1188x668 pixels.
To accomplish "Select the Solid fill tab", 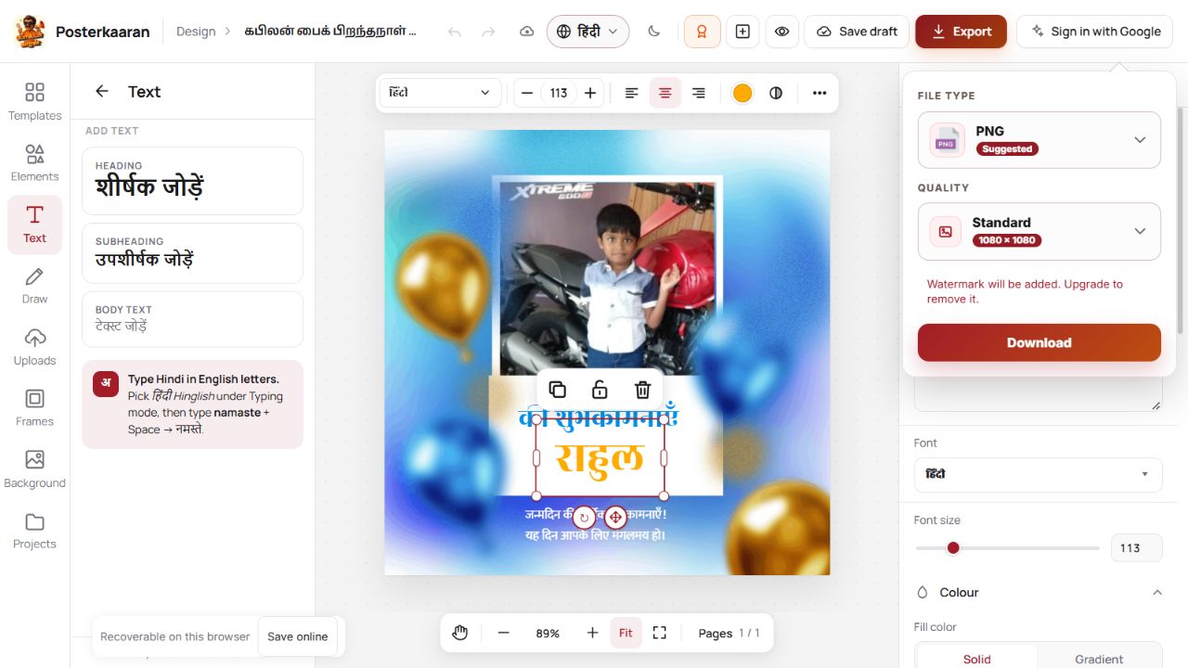I will pyautogui.click(x=976, y=659).
